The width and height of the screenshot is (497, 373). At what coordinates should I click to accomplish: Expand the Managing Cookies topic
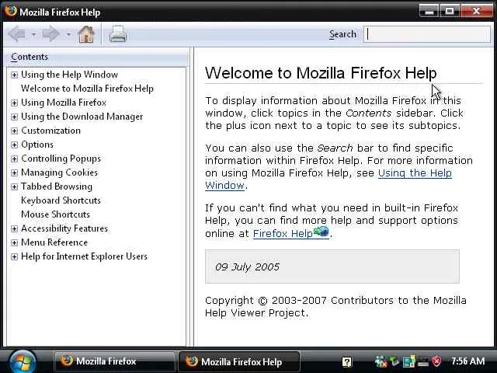[14, 173]
